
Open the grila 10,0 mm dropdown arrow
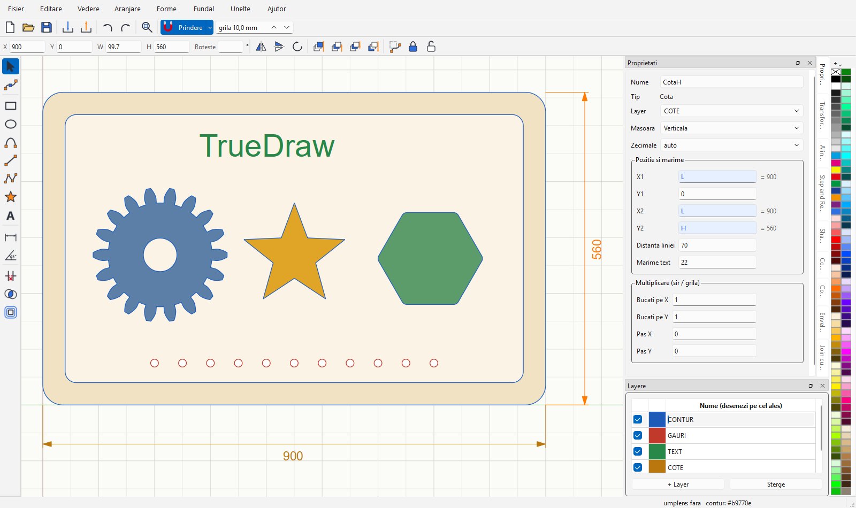tap(287, 27)
